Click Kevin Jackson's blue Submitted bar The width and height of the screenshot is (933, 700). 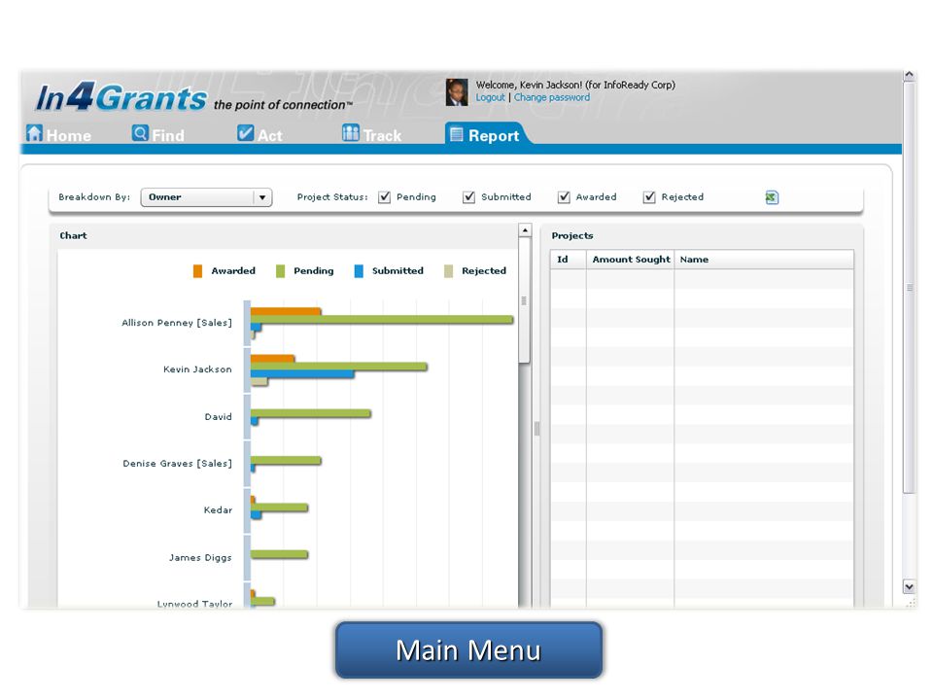click(302, 374)
